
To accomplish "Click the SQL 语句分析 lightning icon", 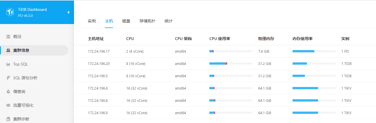I will (8, 78).
